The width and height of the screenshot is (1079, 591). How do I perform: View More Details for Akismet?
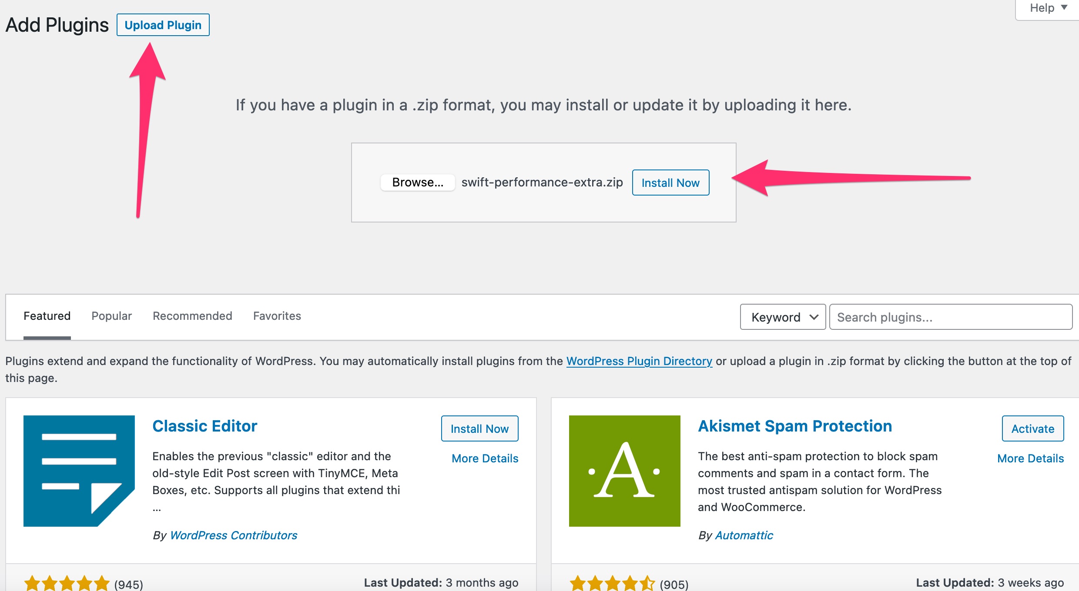1030,458
